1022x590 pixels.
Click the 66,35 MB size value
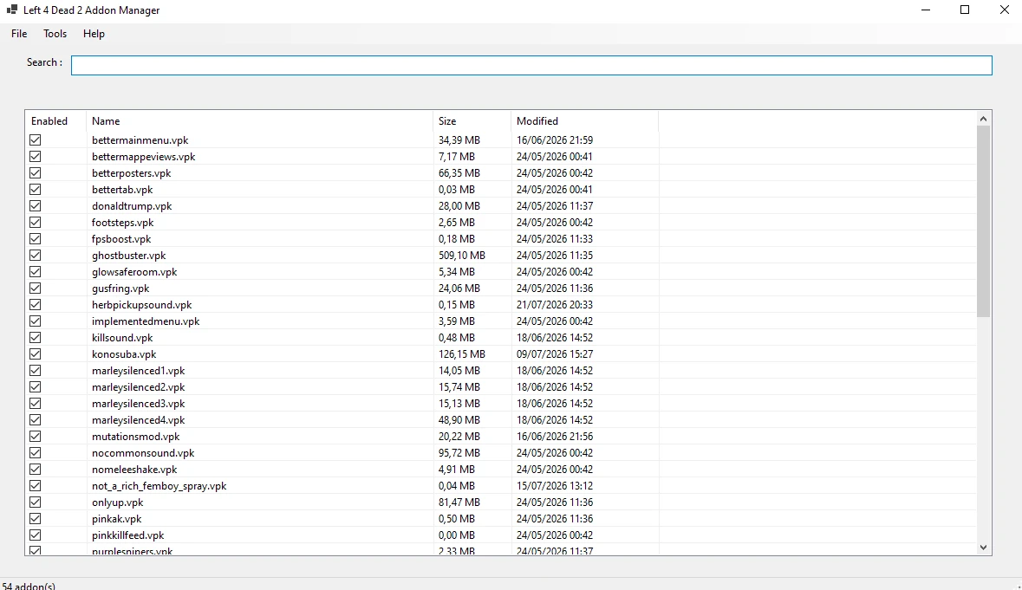click(459, 172)
